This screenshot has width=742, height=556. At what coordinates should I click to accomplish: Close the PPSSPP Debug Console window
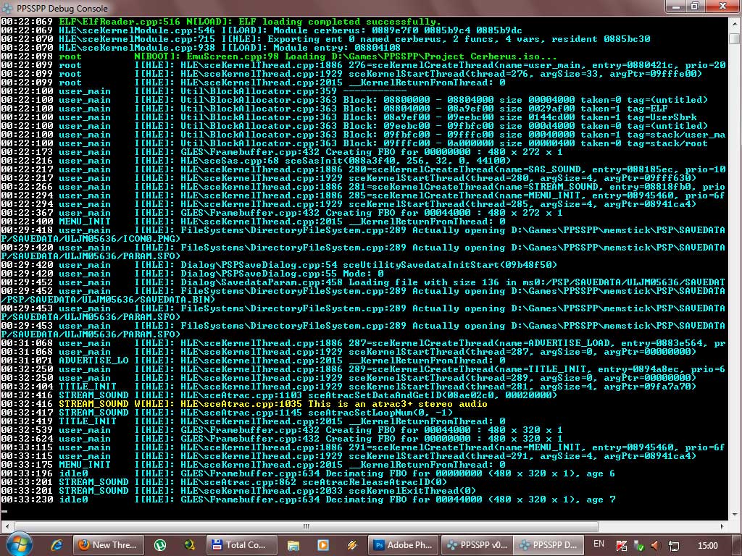point(722,7)
